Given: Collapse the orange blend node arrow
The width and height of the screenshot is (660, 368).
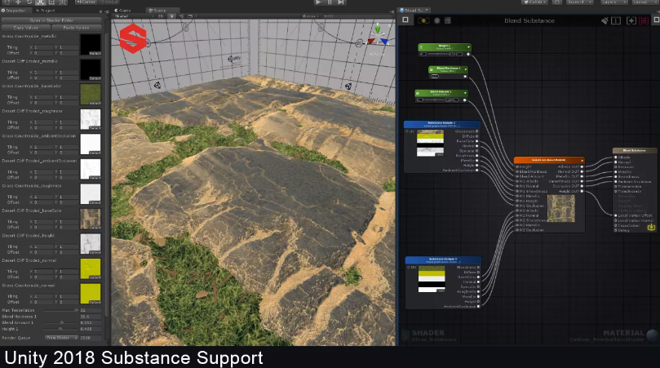Looking at the screenshot, I should click(x=582, y=160).
